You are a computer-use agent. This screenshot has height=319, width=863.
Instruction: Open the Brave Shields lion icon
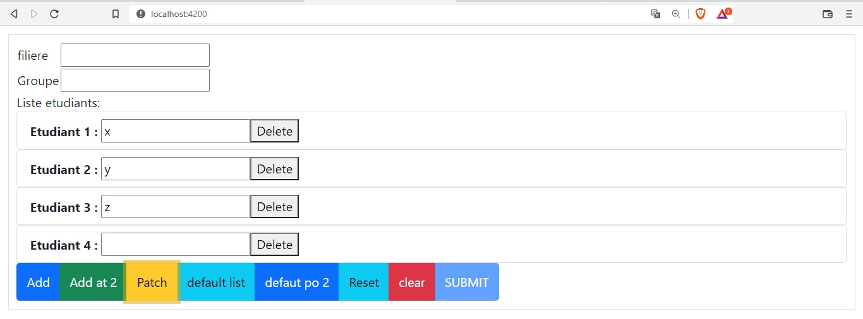tap(700, 14)
